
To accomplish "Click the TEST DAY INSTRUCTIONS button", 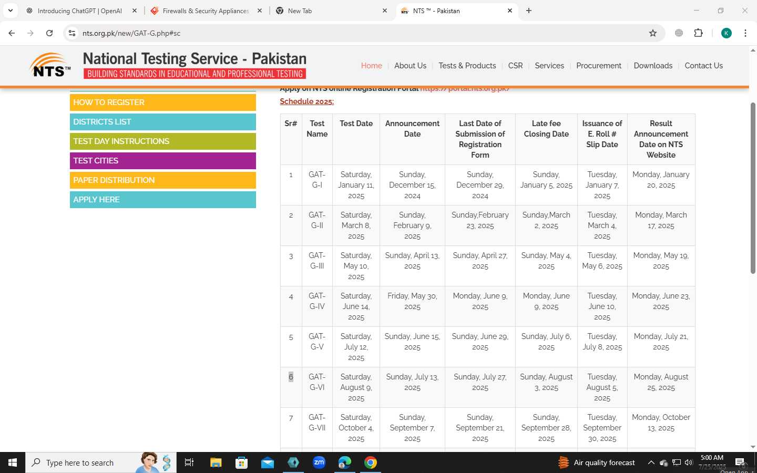I will [x=163, y=141].
